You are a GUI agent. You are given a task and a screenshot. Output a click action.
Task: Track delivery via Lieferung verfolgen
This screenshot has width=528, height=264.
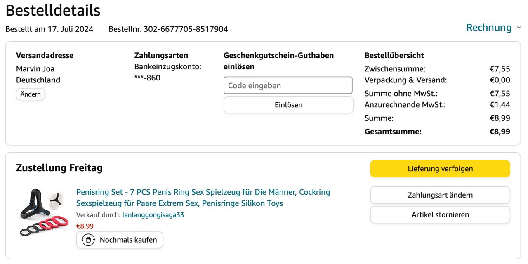click(x=440, y=169)
